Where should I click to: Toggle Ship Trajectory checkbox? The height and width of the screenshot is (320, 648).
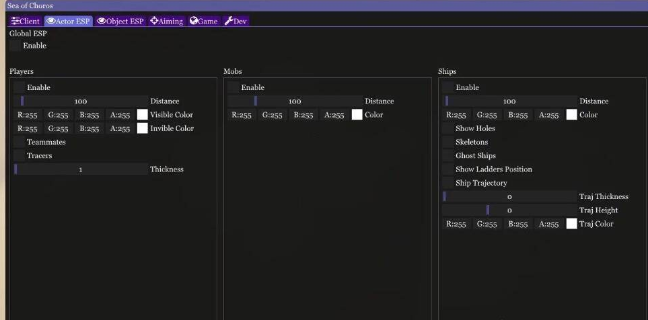tap(447, 183)
